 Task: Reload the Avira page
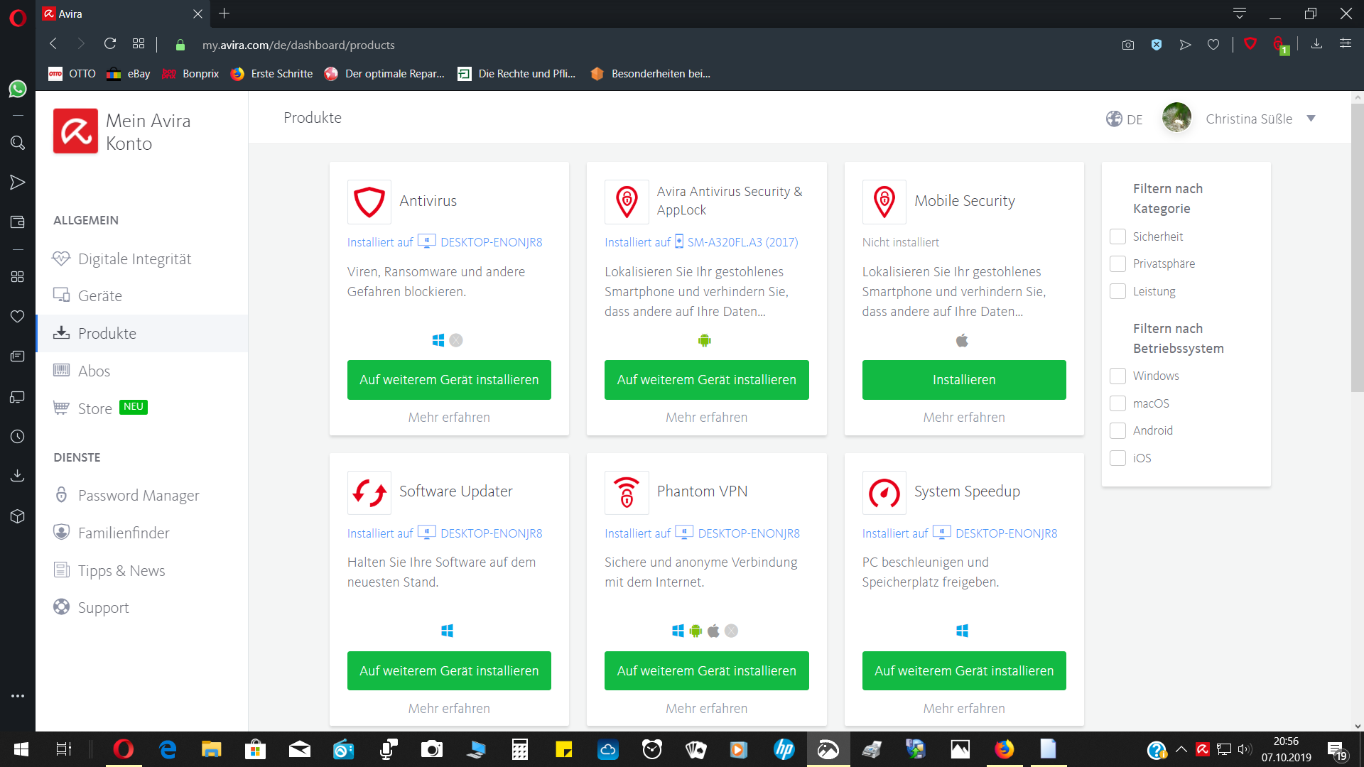(x=110, y=44)
